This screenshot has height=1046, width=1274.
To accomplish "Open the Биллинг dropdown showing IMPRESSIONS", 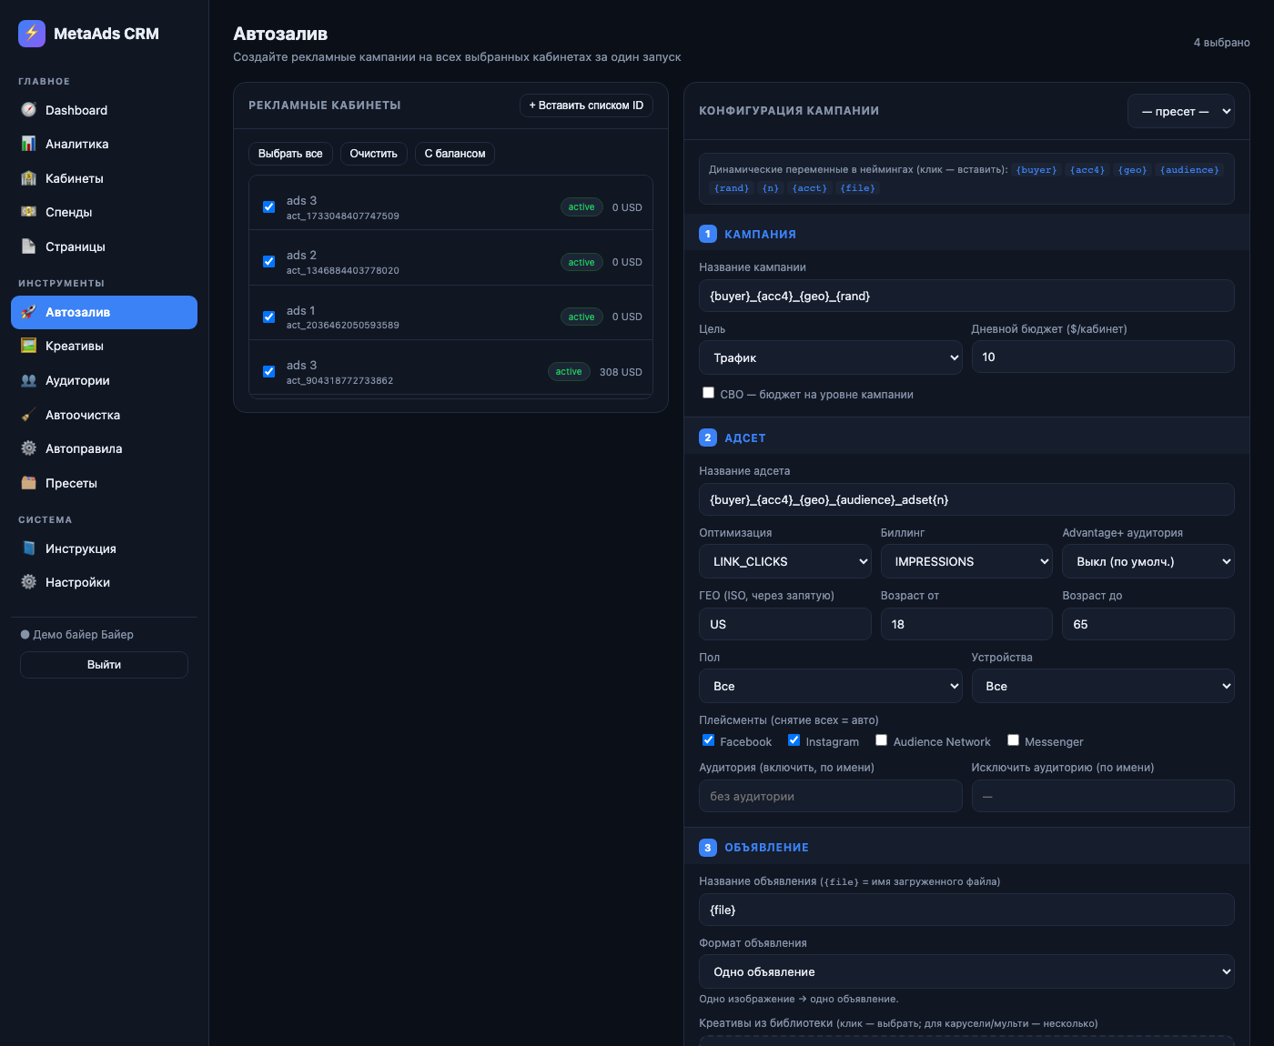I will click(966, 561).
